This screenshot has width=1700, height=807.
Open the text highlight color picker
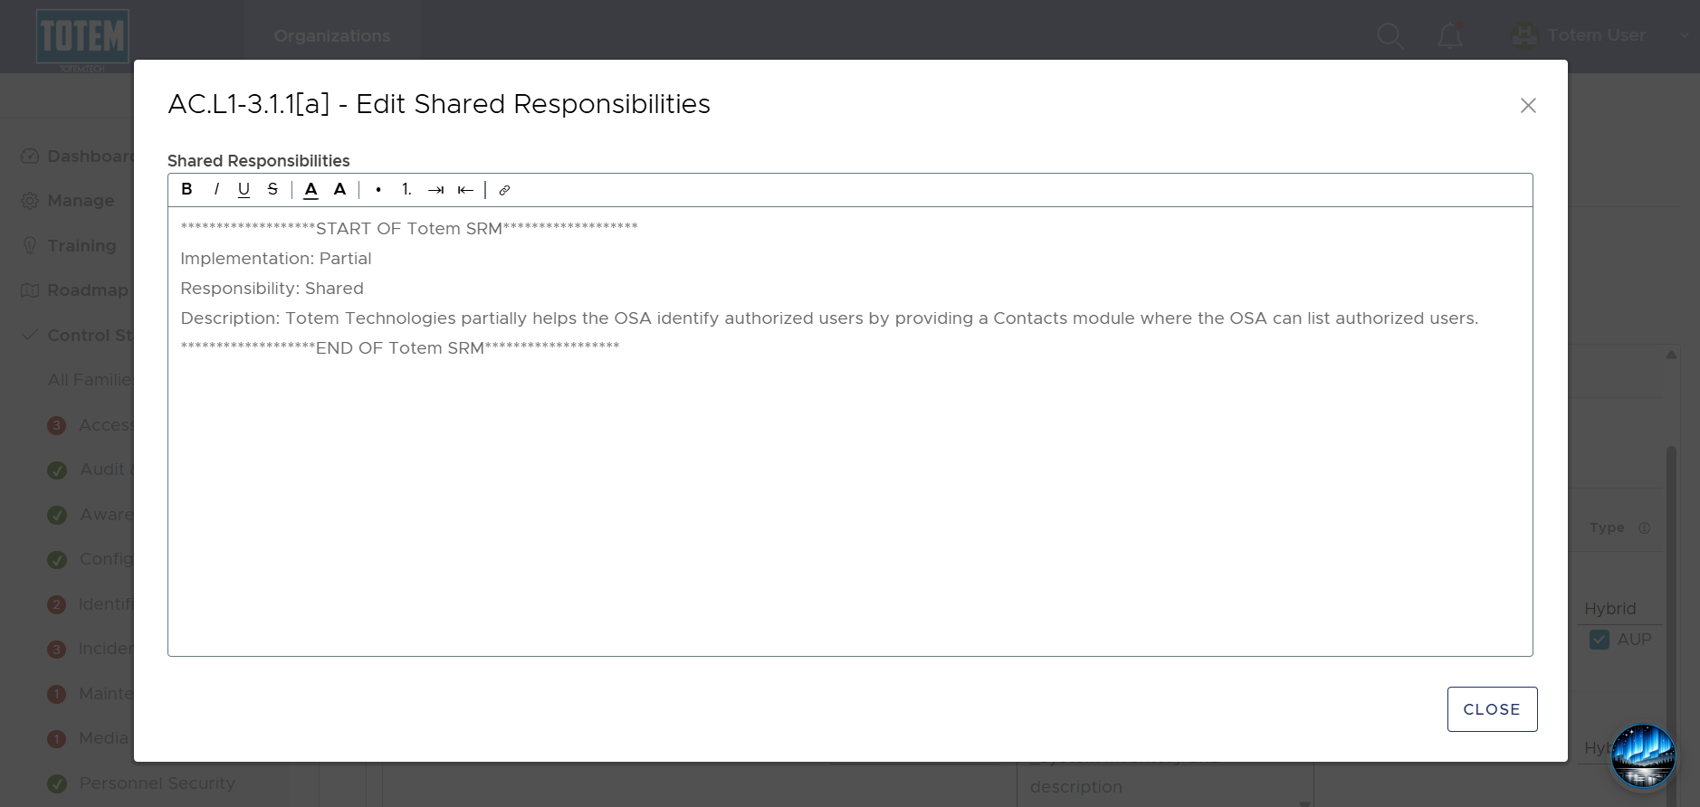tap(339, 189)
